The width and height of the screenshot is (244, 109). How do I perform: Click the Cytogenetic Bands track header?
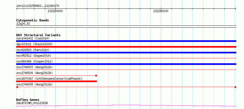[33, 20]
